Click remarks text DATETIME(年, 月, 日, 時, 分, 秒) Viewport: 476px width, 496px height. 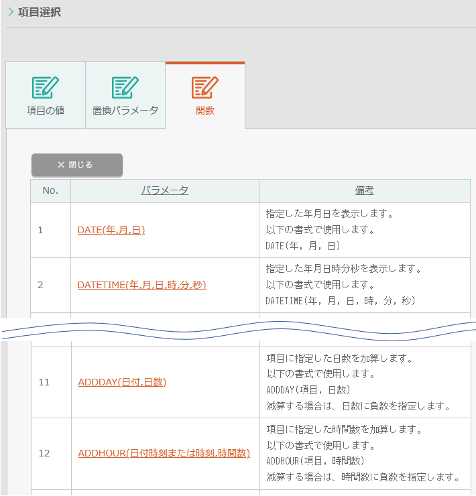click(340, 300)
